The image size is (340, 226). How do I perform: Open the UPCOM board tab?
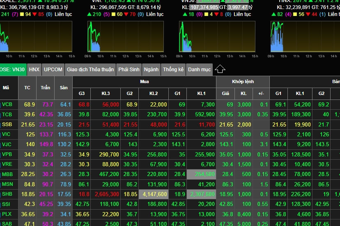(x=53, y=70)
